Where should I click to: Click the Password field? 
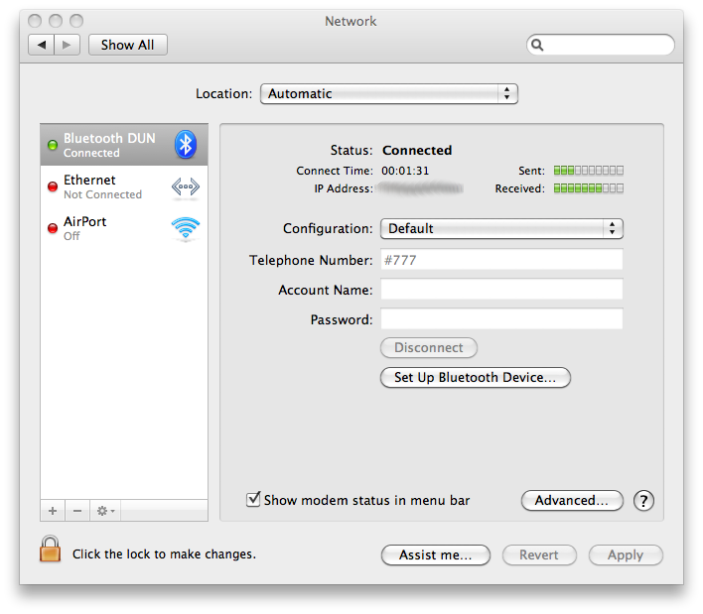tap(501, 318)
